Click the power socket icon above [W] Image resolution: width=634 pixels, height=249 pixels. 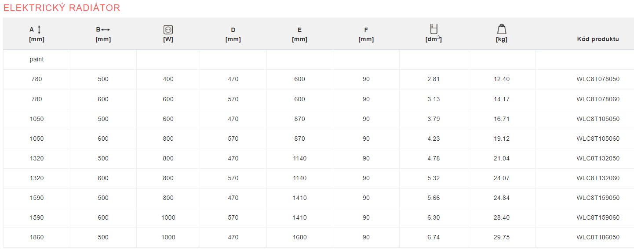pos(168,30)
